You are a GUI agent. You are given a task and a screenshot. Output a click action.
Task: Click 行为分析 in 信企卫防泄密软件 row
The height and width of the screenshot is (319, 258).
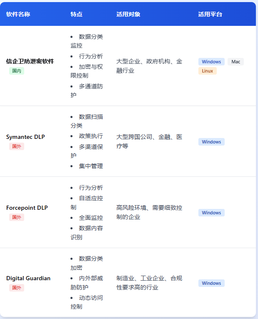tap(87, 56)
